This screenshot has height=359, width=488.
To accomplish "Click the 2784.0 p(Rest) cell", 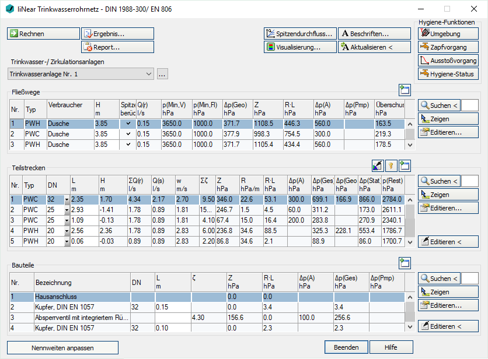I will coord(393,199).
